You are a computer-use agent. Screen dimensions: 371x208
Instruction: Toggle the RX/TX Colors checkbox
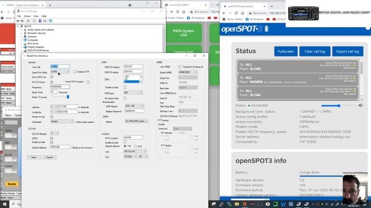pos(52,82)
